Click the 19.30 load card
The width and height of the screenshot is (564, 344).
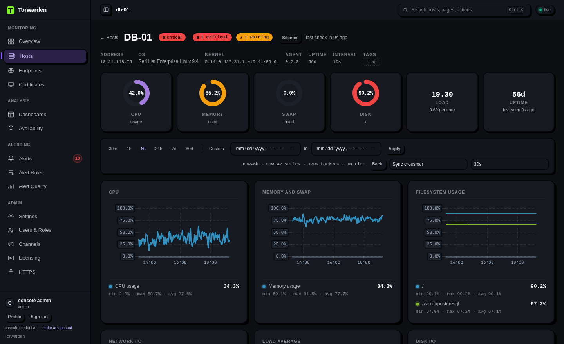tap(442, 102)
